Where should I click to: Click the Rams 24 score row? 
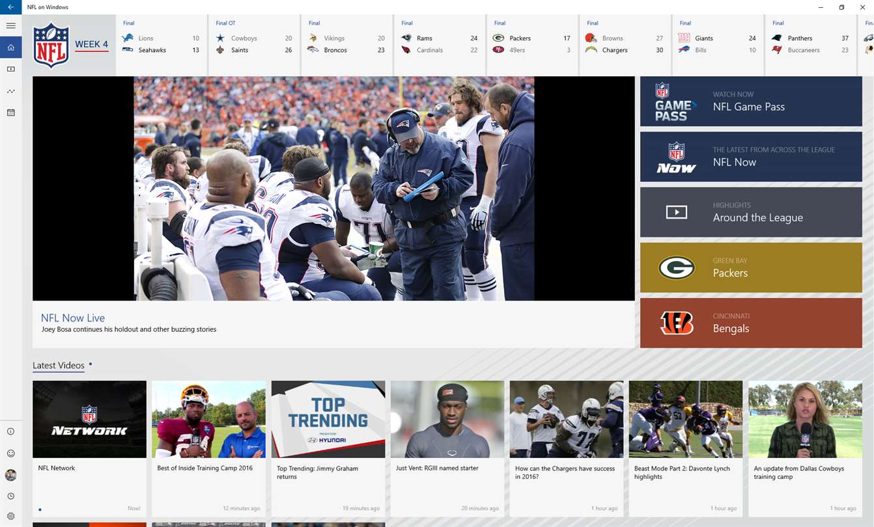pos(440,38)
